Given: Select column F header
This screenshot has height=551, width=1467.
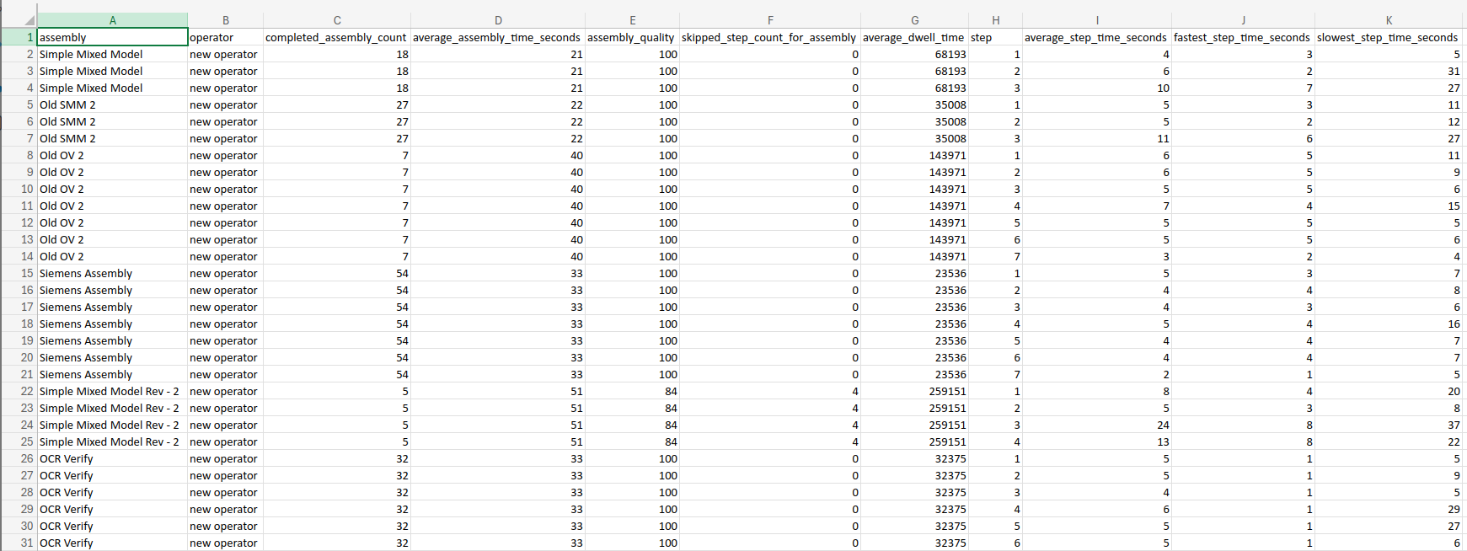Looking at the screenshot, I should (770, 20).
